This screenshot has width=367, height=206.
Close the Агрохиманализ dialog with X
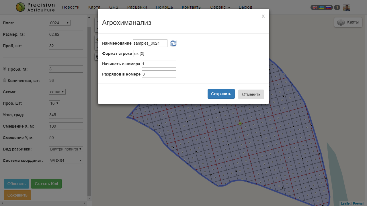pyautogui.click(x=263, y=16)
